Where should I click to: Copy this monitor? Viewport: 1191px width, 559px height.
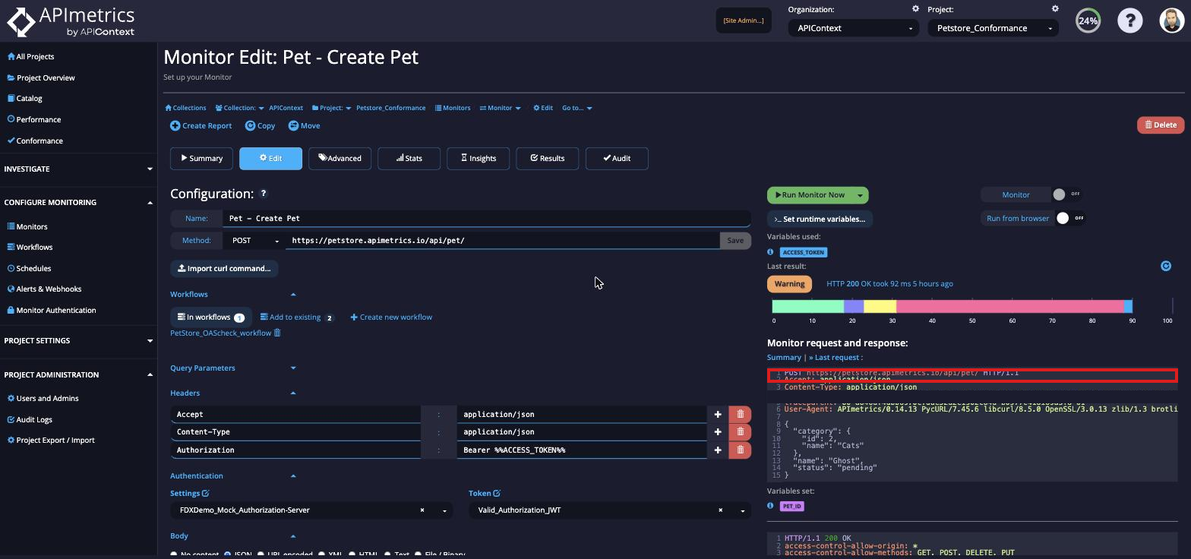pyautogui.click(x=261, y=125)
